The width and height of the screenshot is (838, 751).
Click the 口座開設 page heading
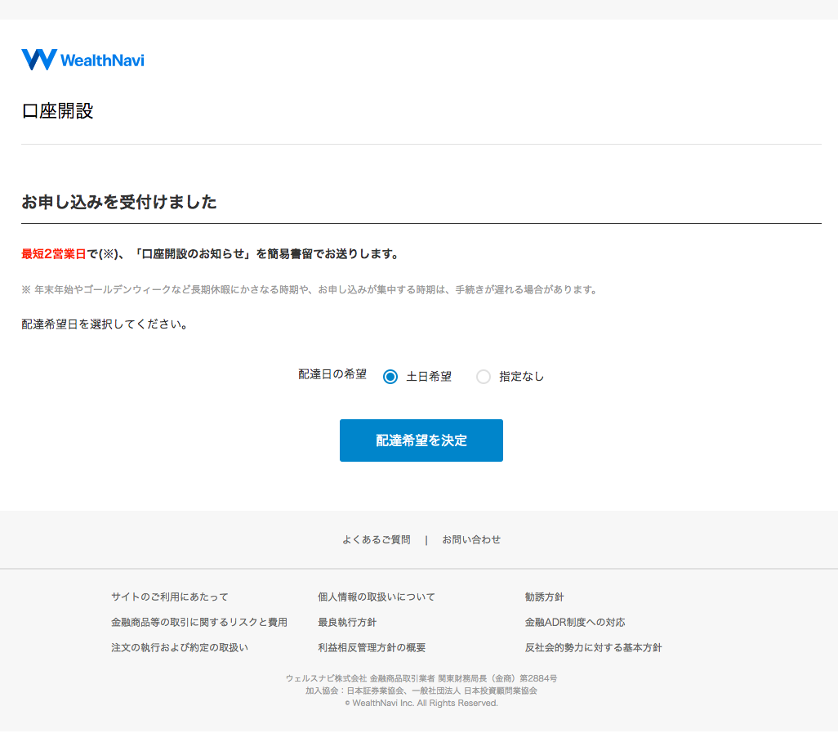tap(58, 110)
